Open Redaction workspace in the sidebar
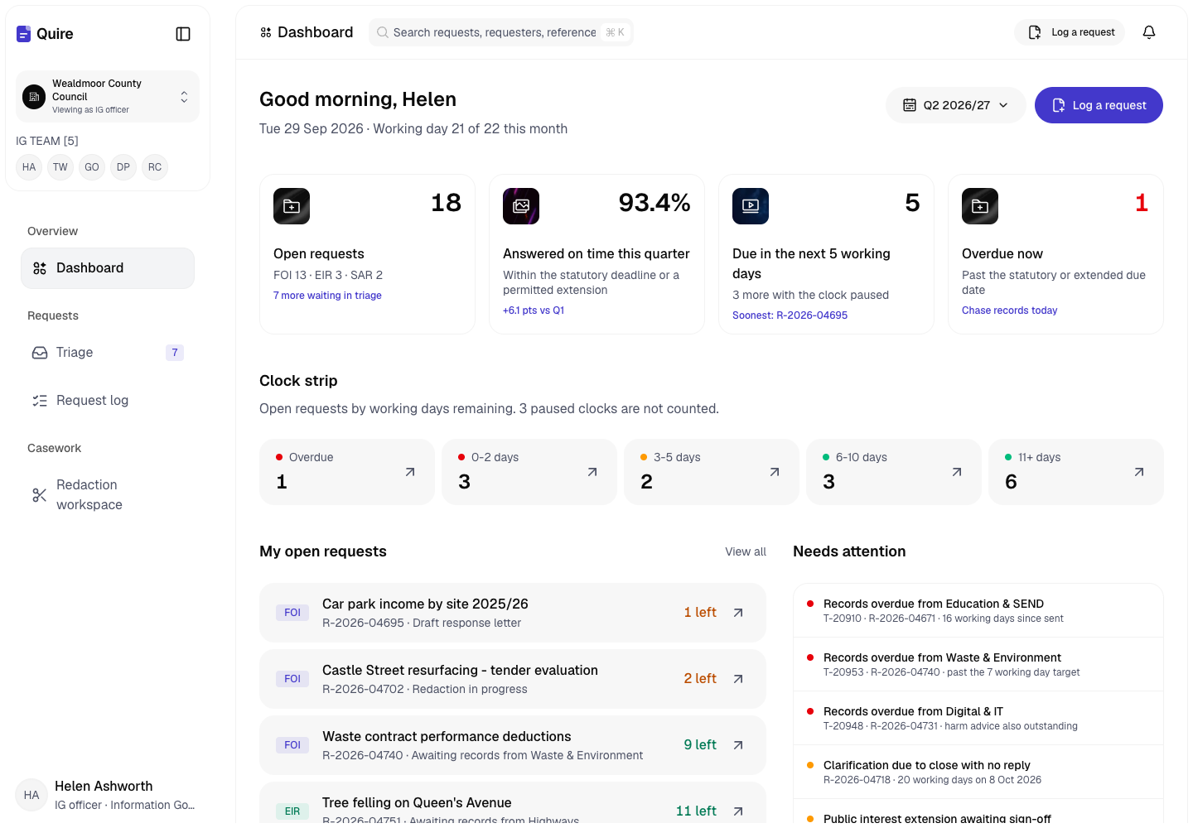Viewport: 1193px width, 828px height. pos(108,495)
